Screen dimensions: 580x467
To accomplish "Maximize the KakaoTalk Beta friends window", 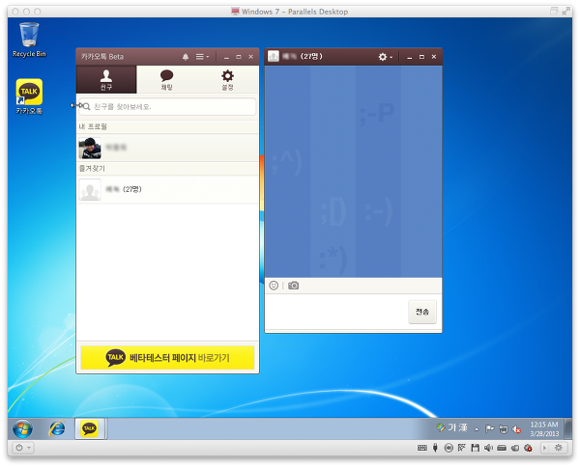I will [239, 57].
